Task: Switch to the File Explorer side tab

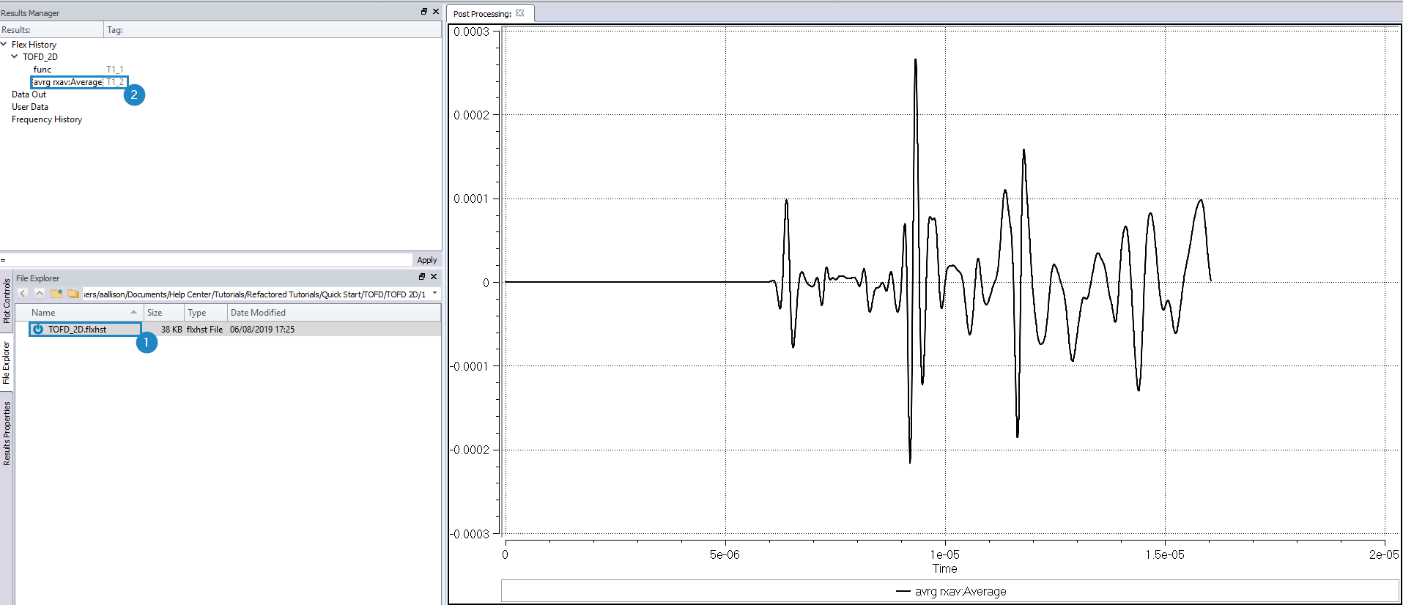Action: pos(7,363)
